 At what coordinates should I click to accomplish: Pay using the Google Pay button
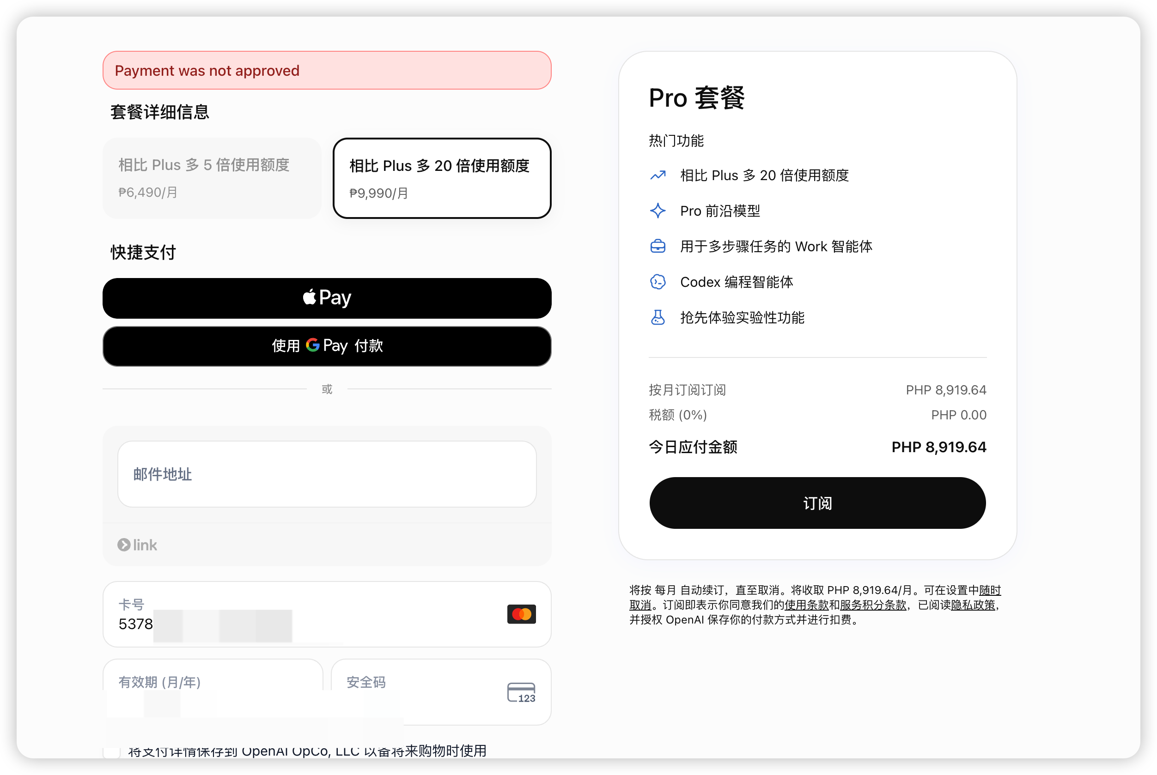coord(327,346)
